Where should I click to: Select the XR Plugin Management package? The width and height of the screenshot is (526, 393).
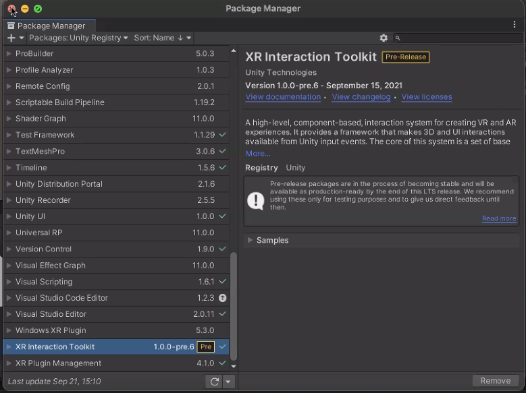116,363
